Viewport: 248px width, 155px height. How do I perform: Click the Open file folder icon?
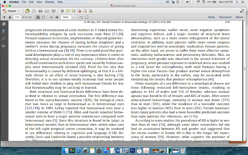click(x=28, y=11)
